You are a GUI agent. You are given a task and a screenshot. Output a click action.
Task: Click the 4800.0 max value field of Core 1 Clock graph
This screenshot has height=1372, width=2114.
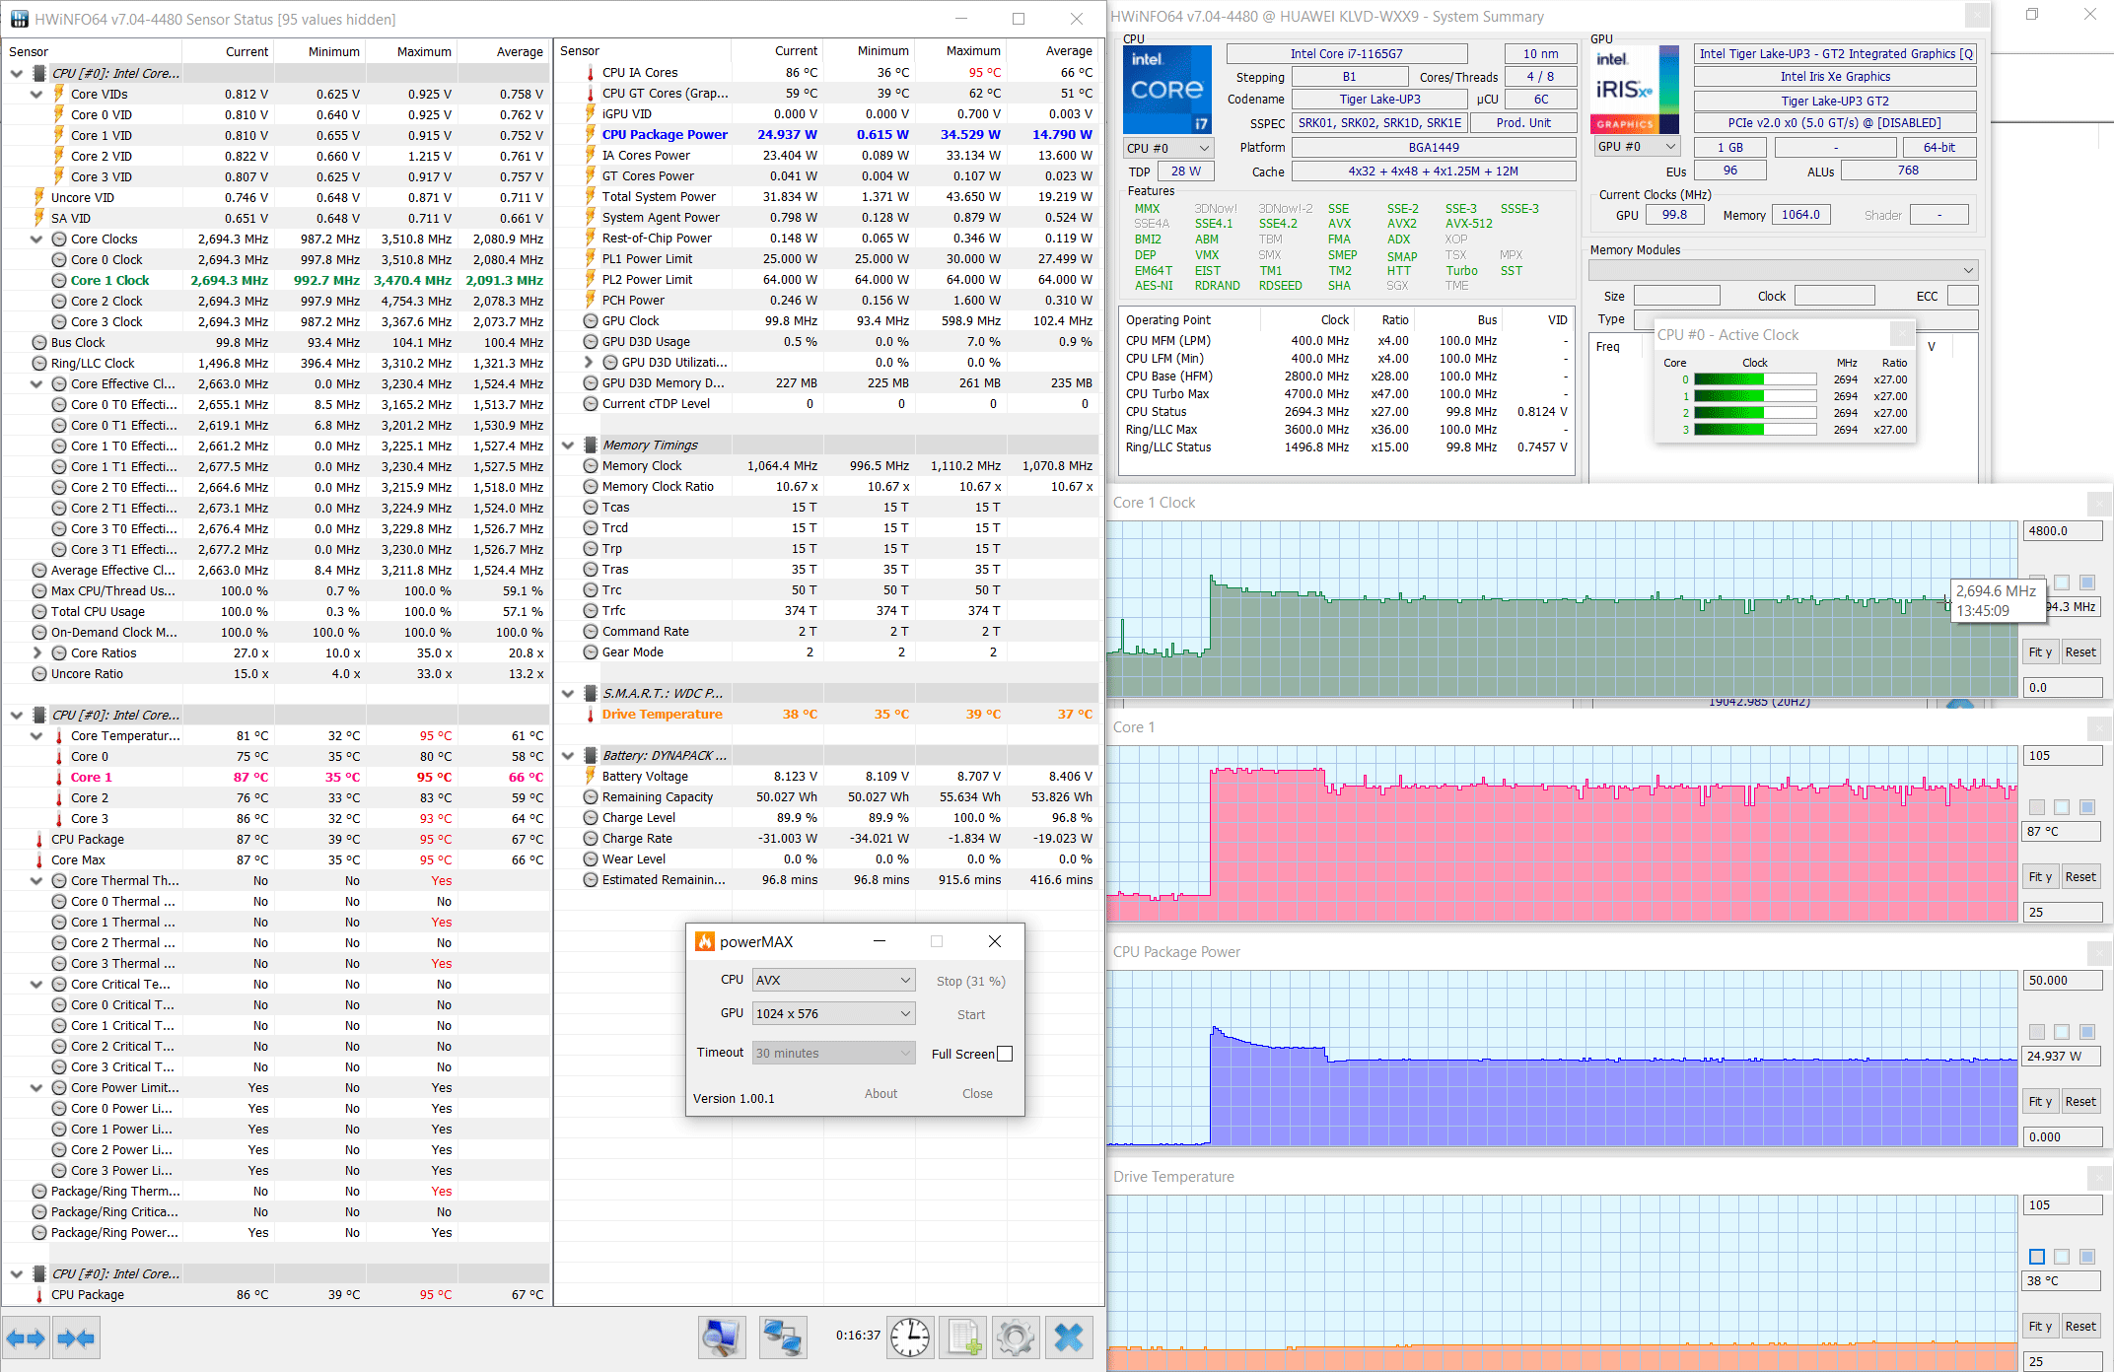2063,531
